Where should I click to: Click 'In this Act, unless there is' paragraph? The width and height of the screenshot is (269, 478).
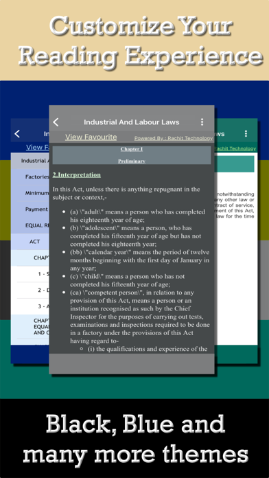tap(126, 193)
